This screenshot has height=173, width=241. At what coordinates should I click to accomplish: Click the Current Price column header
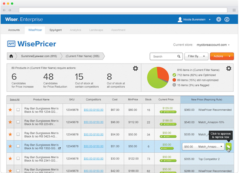[166, 99]
